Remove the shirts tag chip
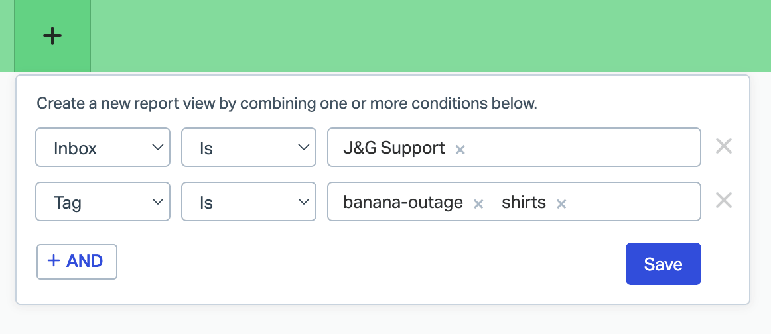771x334 pixels. click(561, 204)
